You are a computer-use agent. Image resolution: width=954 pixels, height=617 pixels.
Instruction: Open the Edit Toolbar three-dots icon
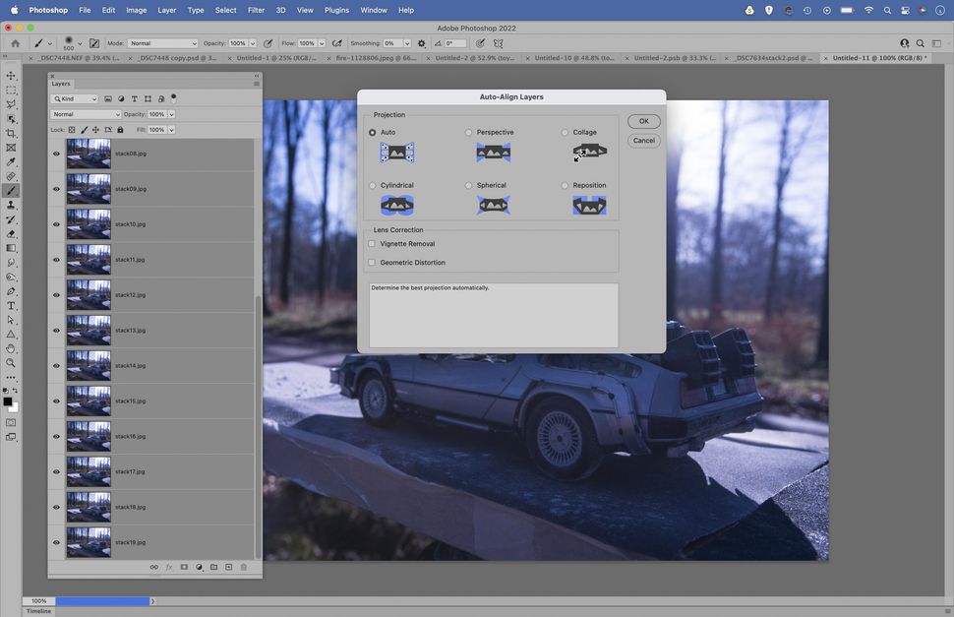[x=11, y=377]
